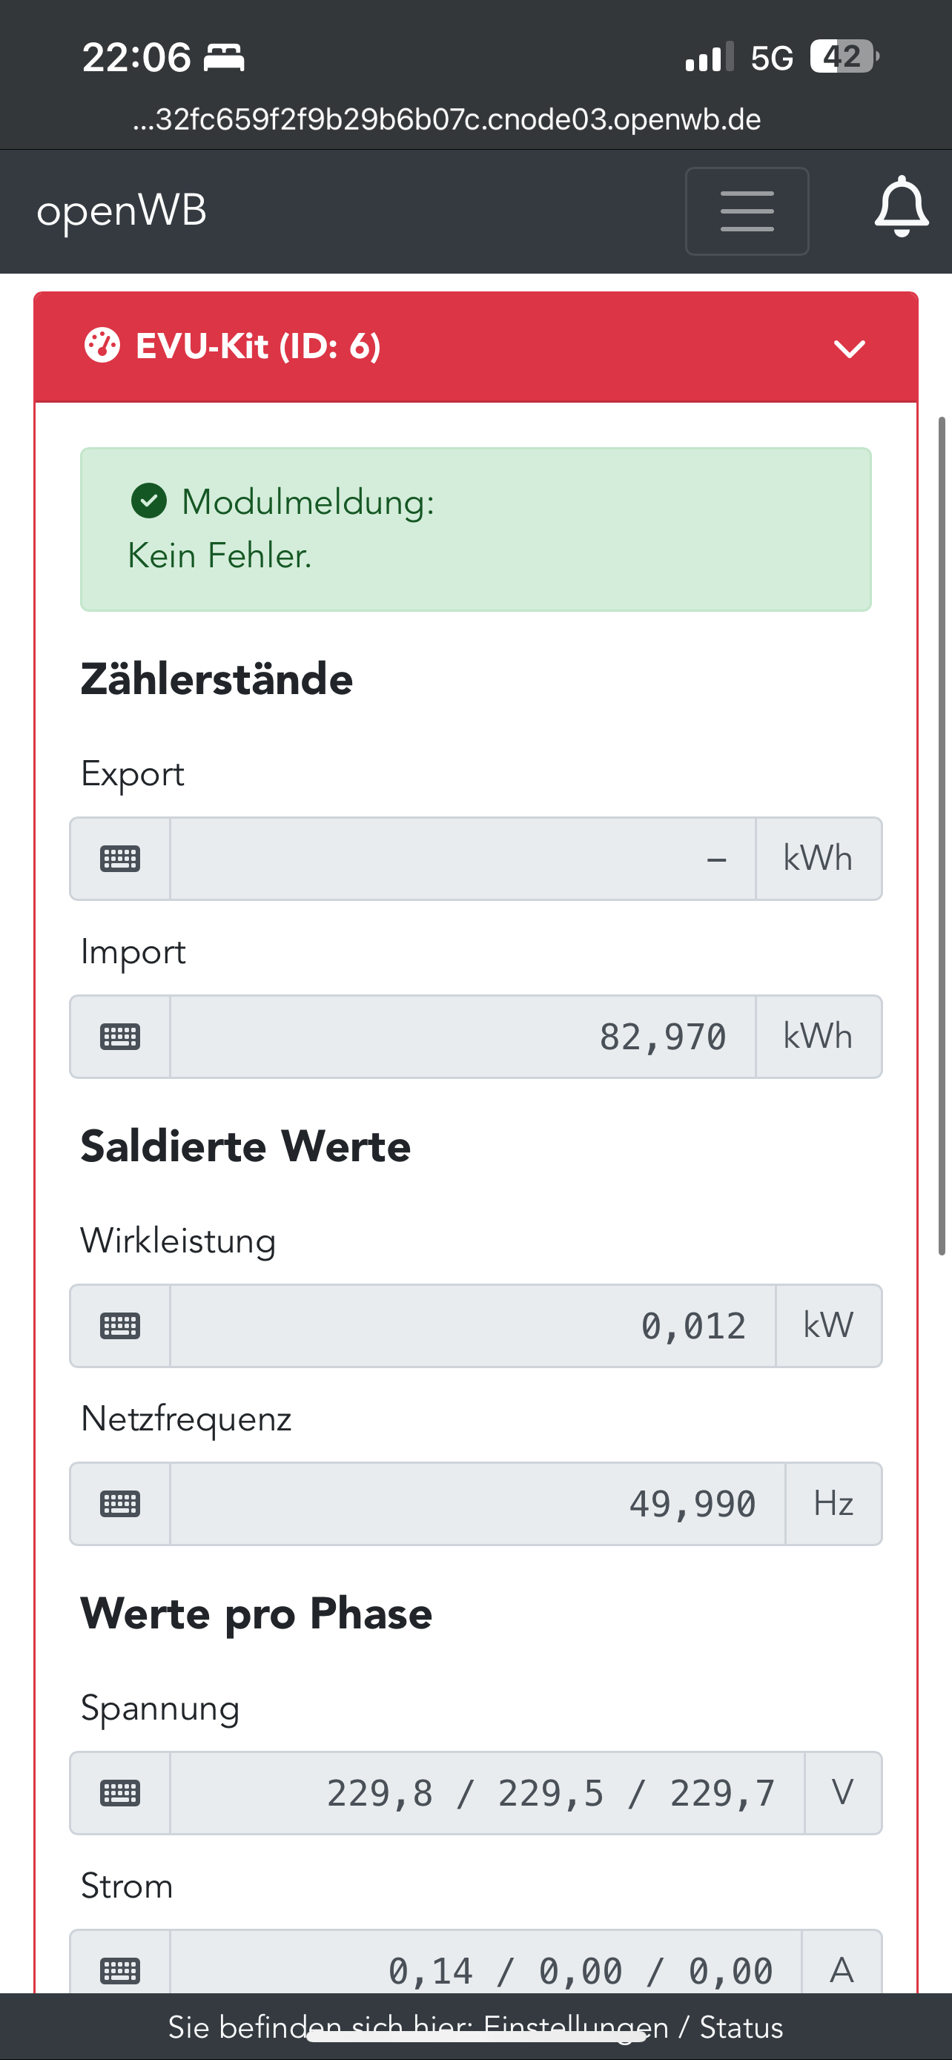Viewport: 952px width, 2060px height.
Task: Click the gauge icon beside EVU-Kit
Action: pos(102,346)
